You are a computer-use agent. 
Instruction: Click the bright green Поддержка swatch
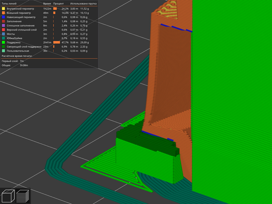tap(3, 42)
